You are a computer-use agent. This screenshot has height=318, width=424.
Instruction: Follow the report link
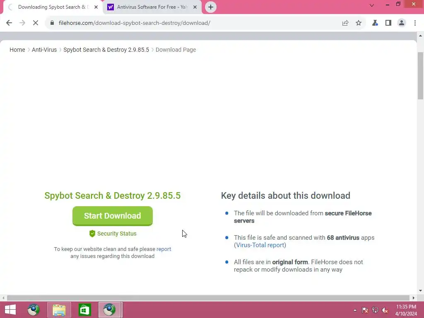coord(164,249)
